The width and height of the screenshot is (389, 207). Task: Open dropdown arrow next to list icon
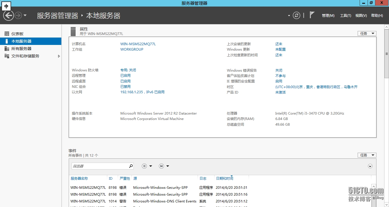[x=151, y=166]
